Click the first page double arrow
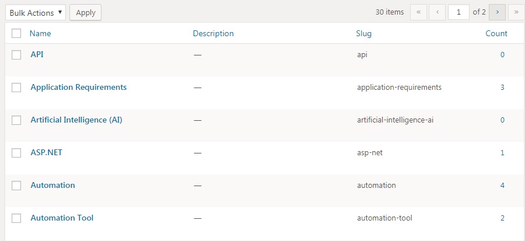Screen dimensions: 525x241 point(419,12)
